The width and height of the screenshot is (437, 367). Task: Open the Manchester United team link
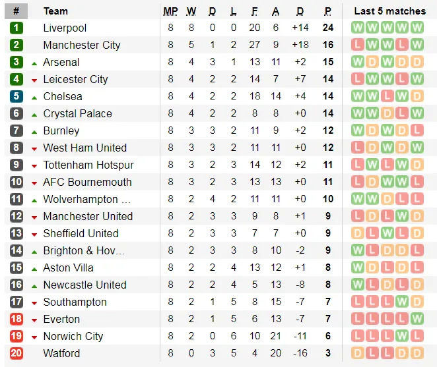click(x=88, y=216)
